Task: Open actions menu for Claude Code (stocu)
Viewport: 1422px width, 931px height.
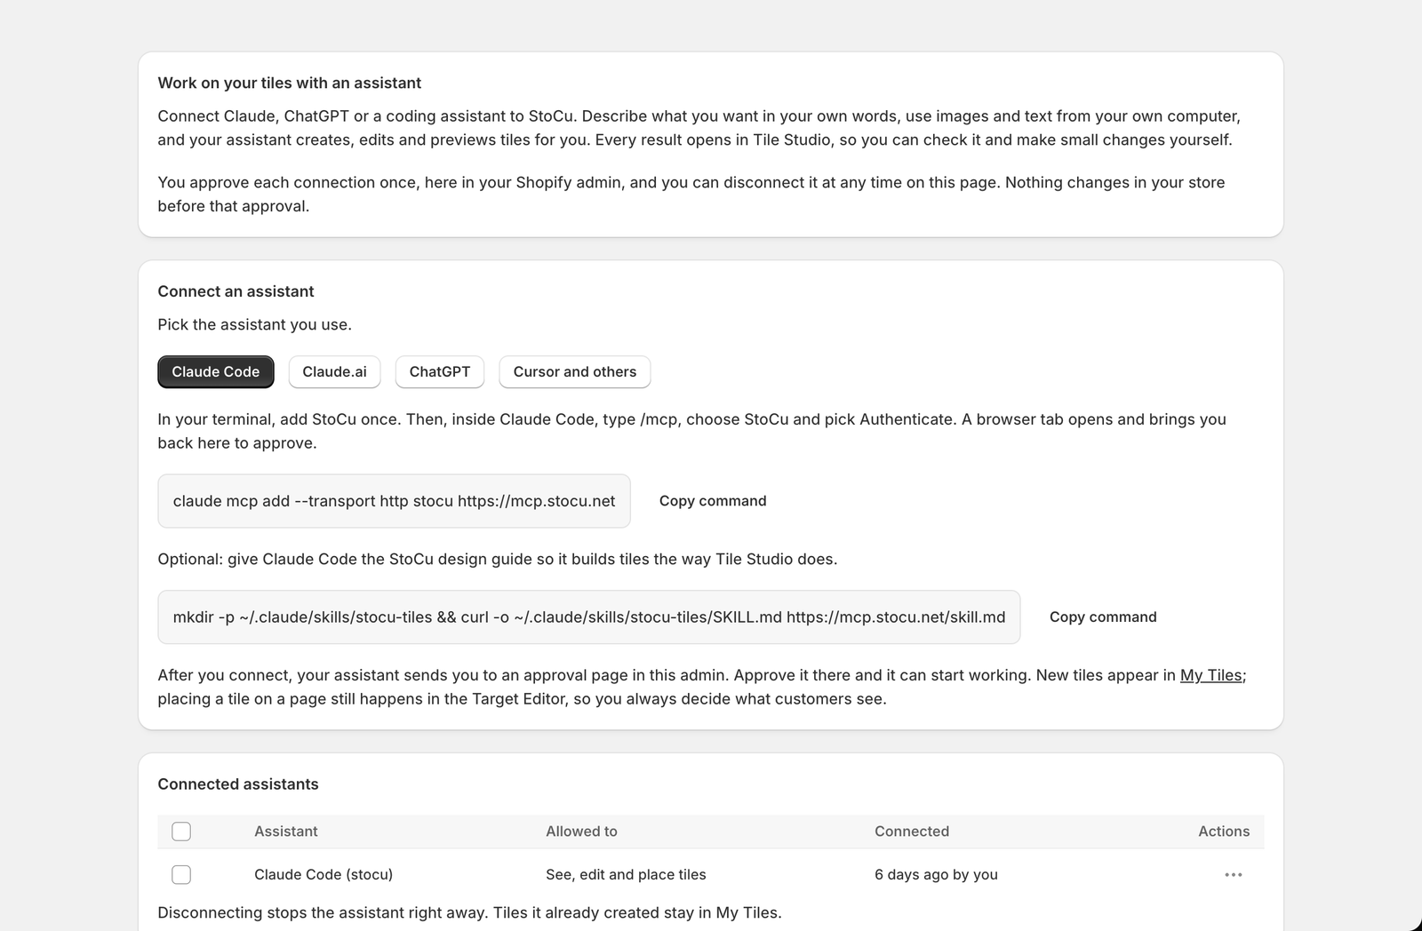Action: click(x=1233, y=875)
